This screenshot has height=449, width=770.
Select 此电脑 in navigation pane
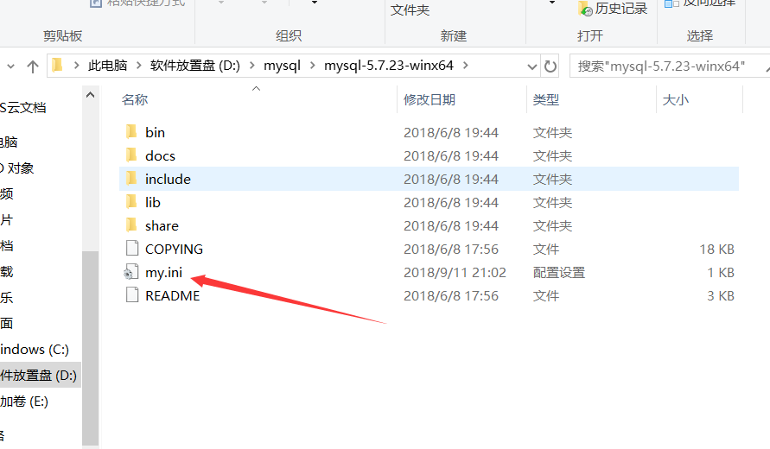(9, 142)
